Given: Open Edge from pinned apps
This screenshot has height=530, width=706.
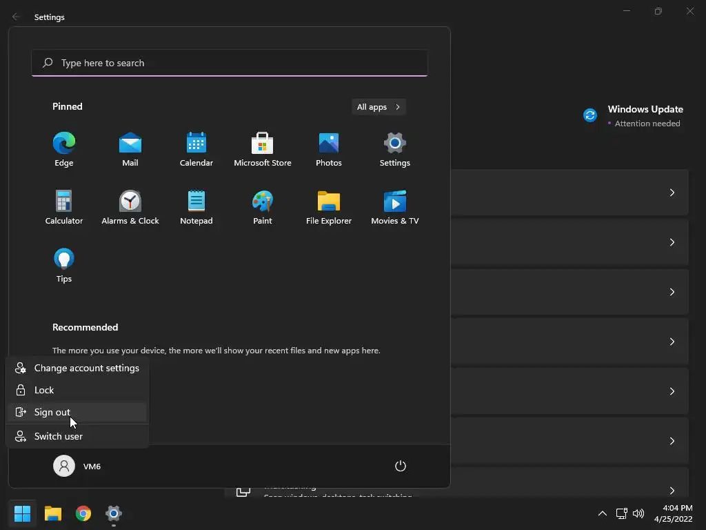Looking at the screenshot, I should point(64,150).
